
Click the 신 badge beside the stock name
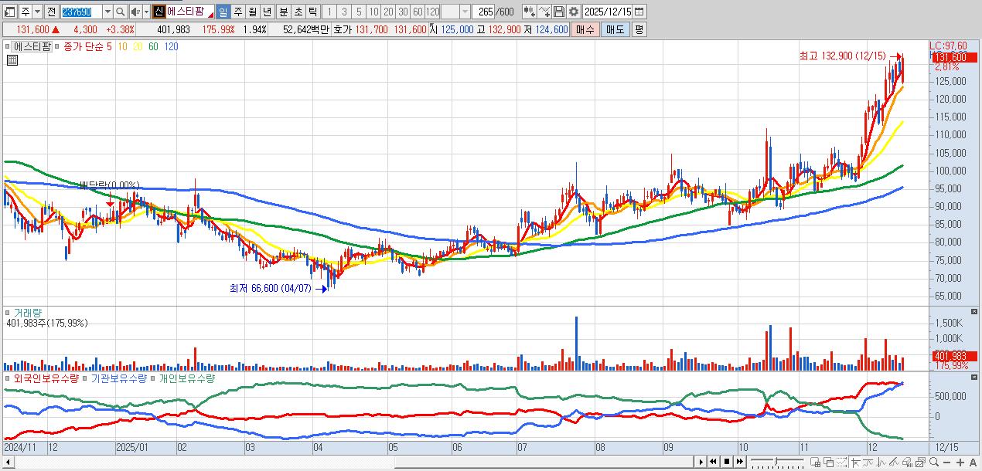pyautogui.click(x=159, y=12)
